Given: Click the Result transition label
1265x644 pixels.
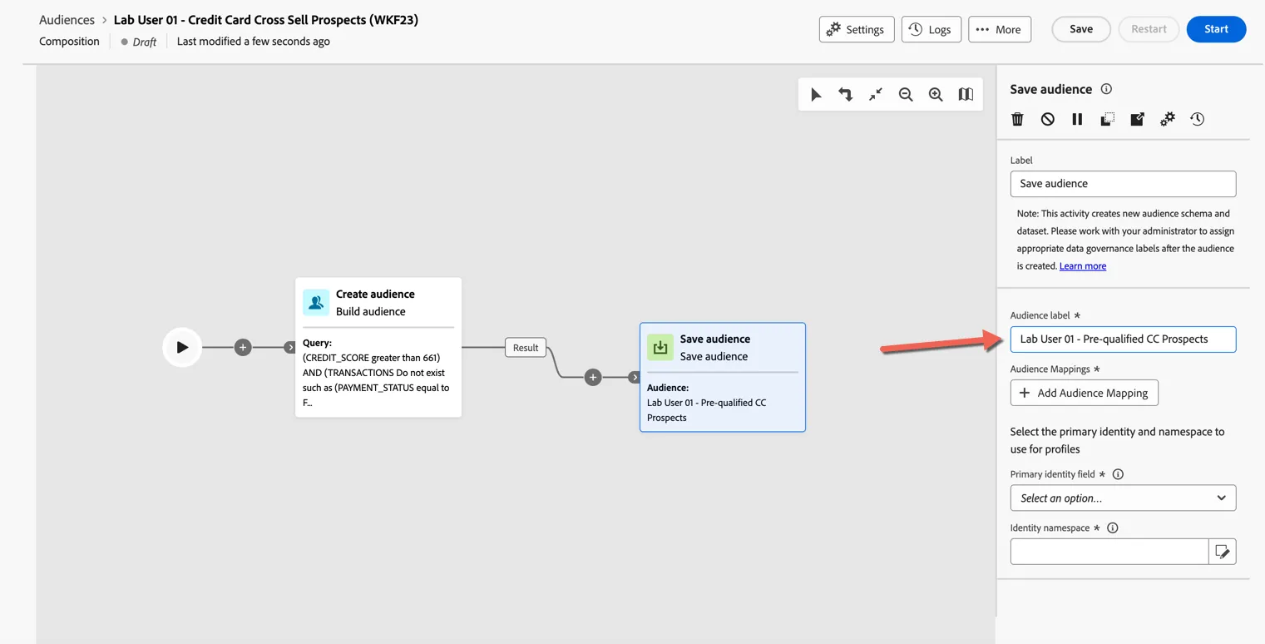Looking at the screenshot, I should pos(526,348).
